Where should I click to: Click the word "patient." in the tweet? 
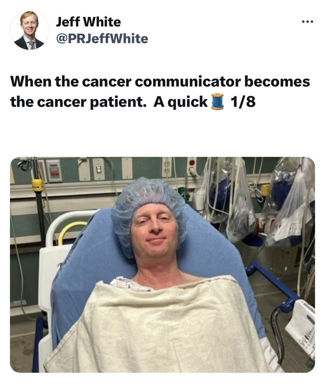(118, 102)
